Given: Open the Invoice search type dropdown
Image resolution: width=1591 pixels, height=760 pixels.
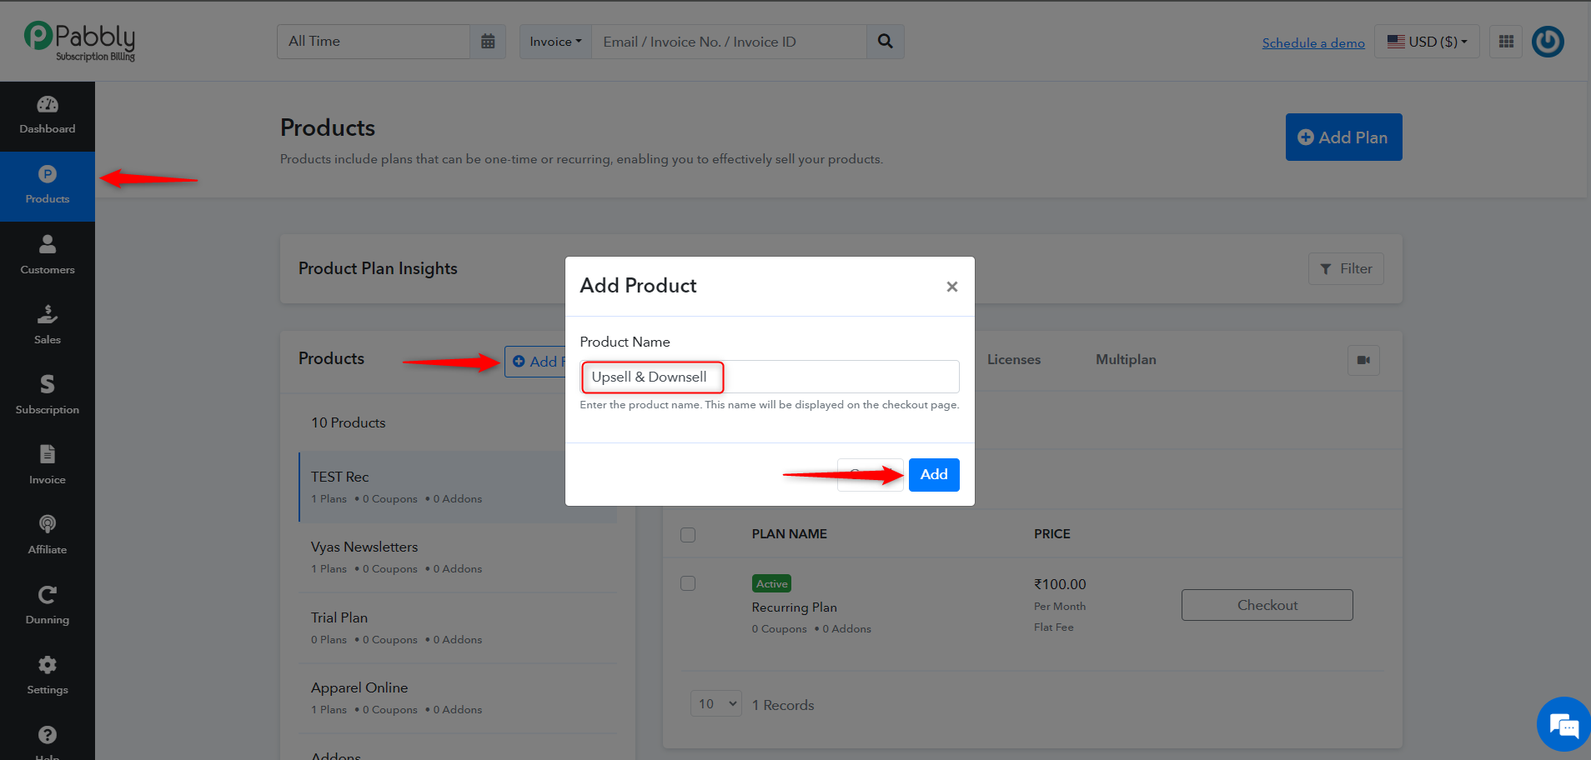Looking at the screenshot, I should [555, 42].
